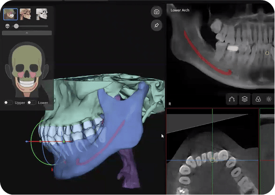Toggle the Upper jaw switch
Screen dimensions: 275x195
click(8, 103)
